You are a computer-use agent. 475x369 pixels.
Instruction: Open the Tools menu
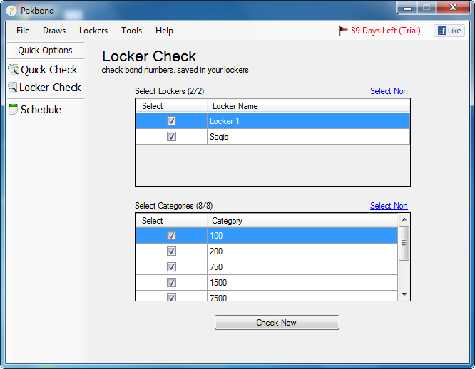[x=131, y=31]
